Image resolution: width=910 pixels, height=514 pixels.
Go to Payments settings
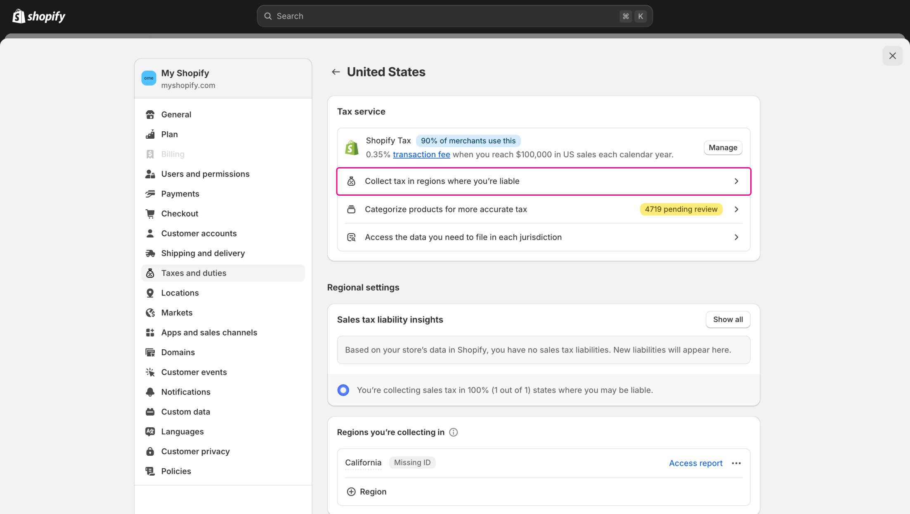[x=180, y=194]
